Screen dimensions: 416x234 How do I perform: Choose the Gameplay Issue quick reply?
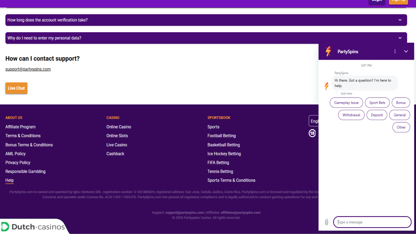click(x=346, y=103)
